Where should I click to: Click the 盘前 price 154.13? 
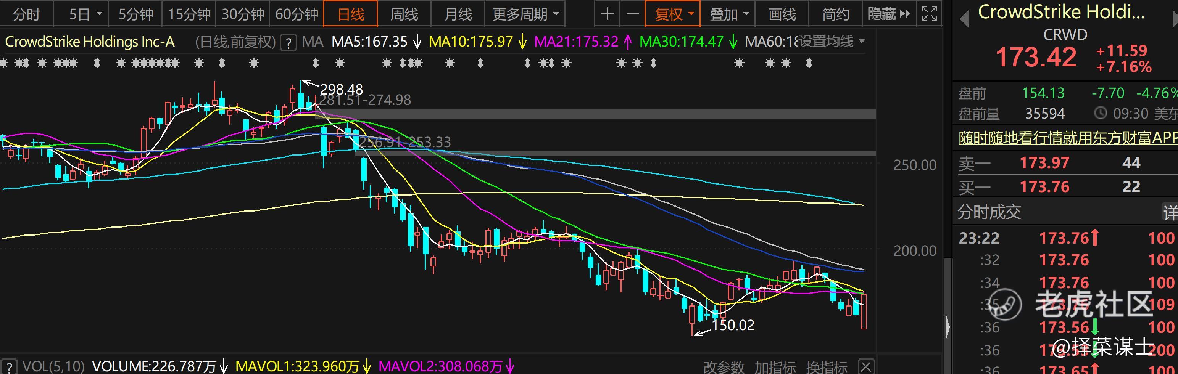[x=1043, y=93]
